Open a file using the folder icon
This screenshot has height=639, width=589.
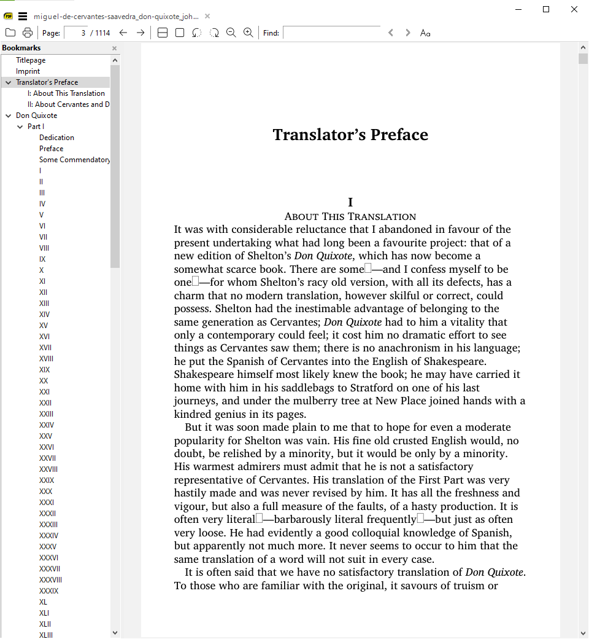tap(10, 33)
